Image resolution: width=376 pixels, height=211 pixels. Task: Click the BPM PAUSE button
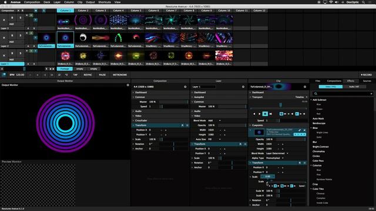coord(102,75)
